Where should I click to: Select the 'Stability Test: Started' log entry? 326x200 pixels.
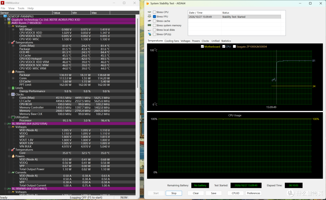pos(234,17)
